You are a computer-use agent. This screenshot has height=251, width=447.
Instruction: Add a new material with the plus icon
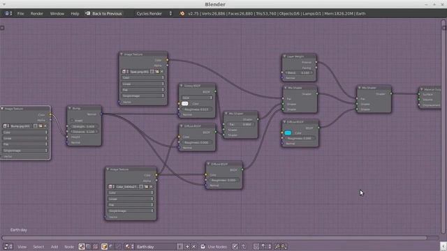[187, 246]
